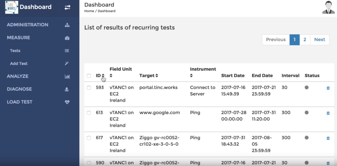Delete test 617 with trash icon

click(328, 138)
